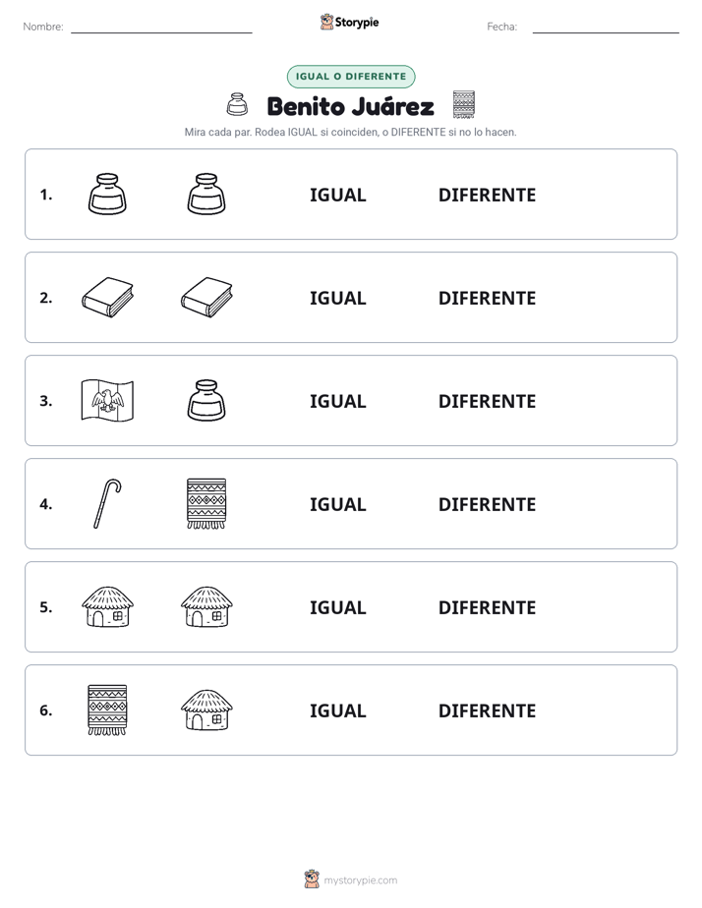Select DIFERENTE for row 3
702x908 pixels.
[x=487, y=401]
